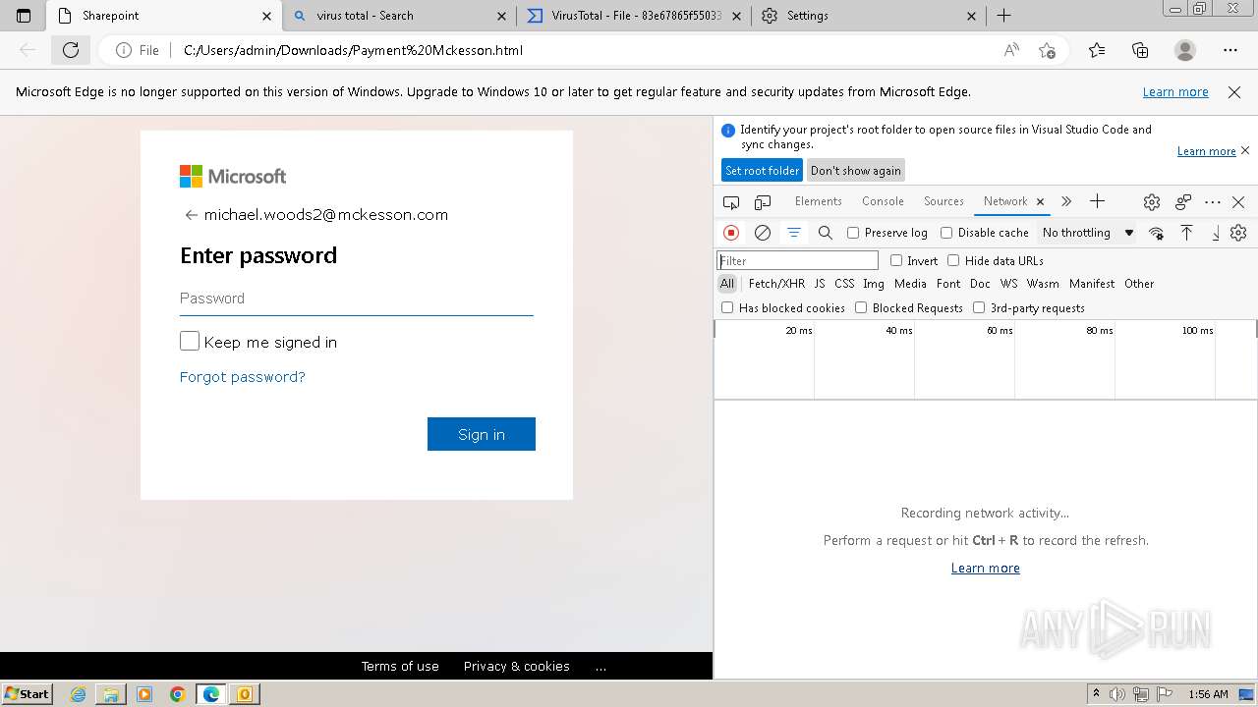Open DevTools settings gear icon

click(x=1152, y=202)
